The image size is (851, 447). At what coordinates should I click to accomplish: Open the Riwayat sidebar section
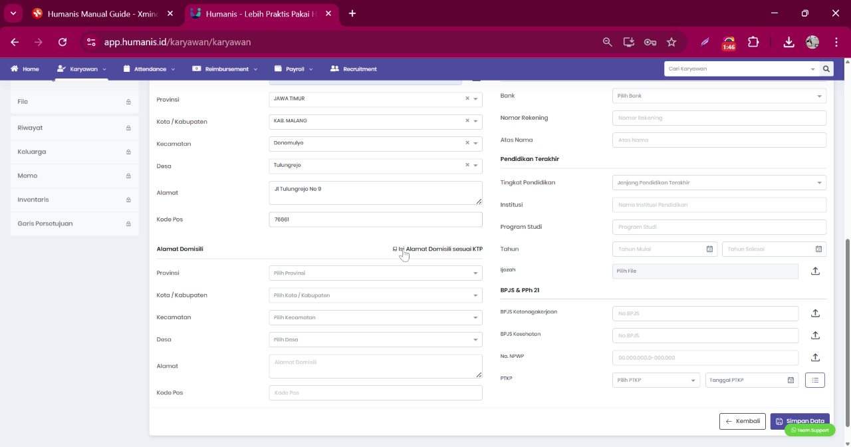click(x=74, y=128)
